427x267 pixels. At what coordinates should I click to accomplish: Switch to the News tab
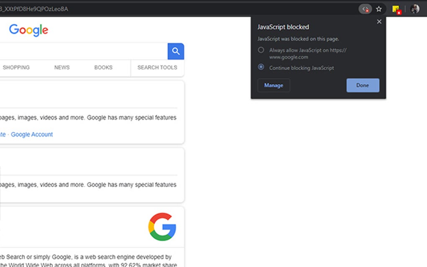click(x=62, y=67)
